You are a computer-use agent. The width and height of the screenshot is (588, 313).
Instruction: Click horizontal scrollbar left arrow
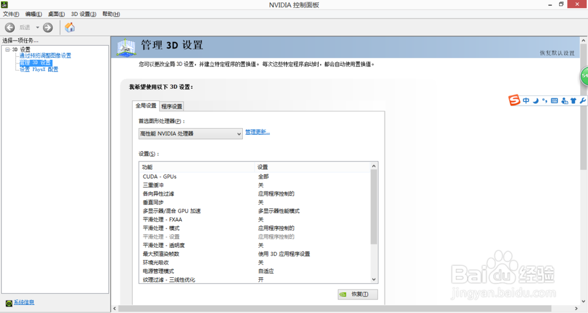115,308
